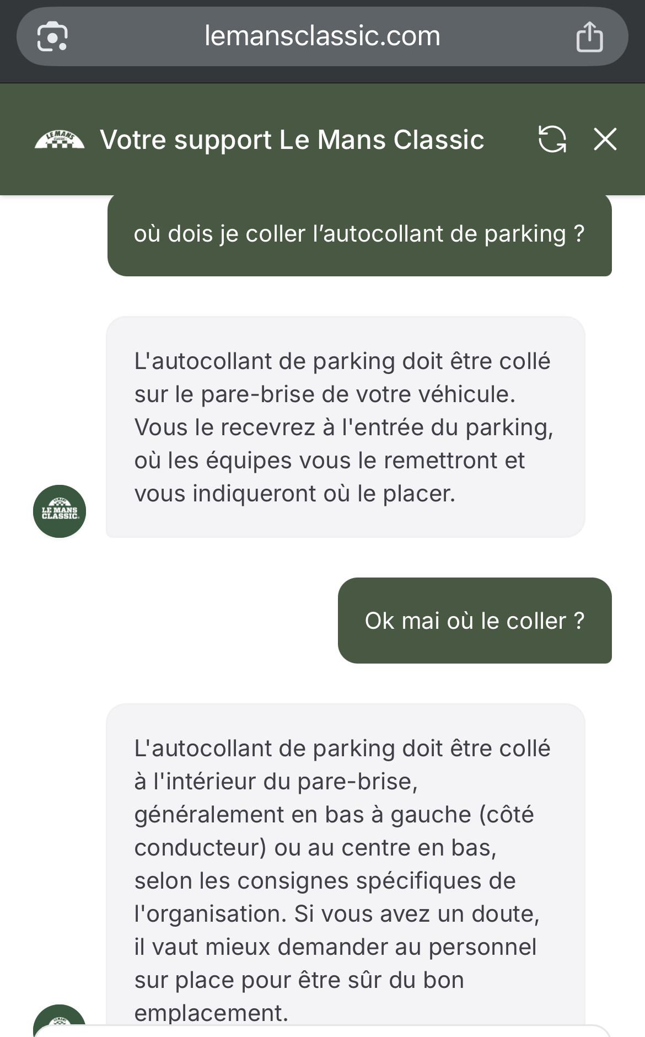Click the header title Votre support Le Mans Classic
The height and width of the screenshot is (1037, 645).
click(292, 140)
